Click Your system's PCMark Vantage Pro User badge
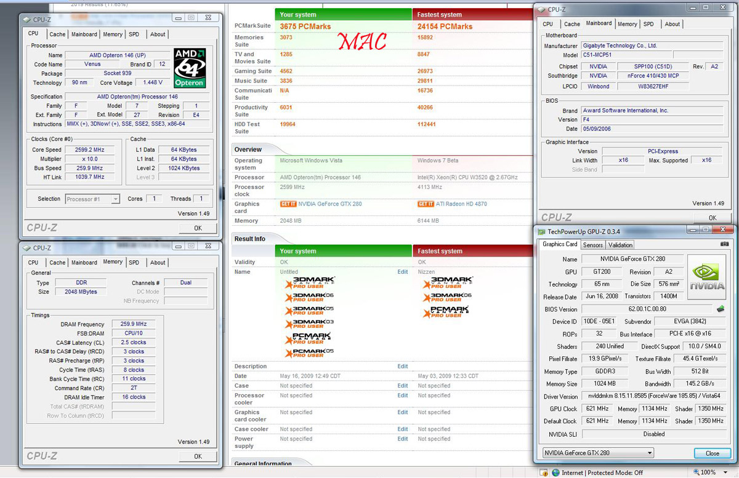This screenshot has height=478, width=739. (308, 338)
